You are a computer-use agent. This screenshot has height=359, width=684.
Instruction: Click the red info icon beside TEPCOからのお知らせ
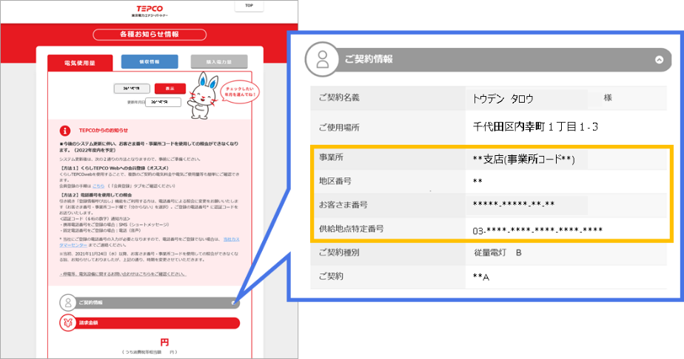(67, 129)
